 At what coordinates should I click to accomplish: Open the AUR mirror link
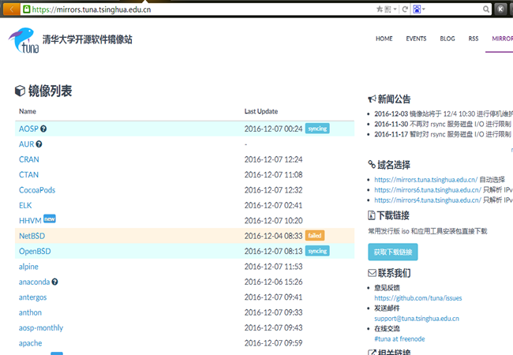(x=26, y=144)
